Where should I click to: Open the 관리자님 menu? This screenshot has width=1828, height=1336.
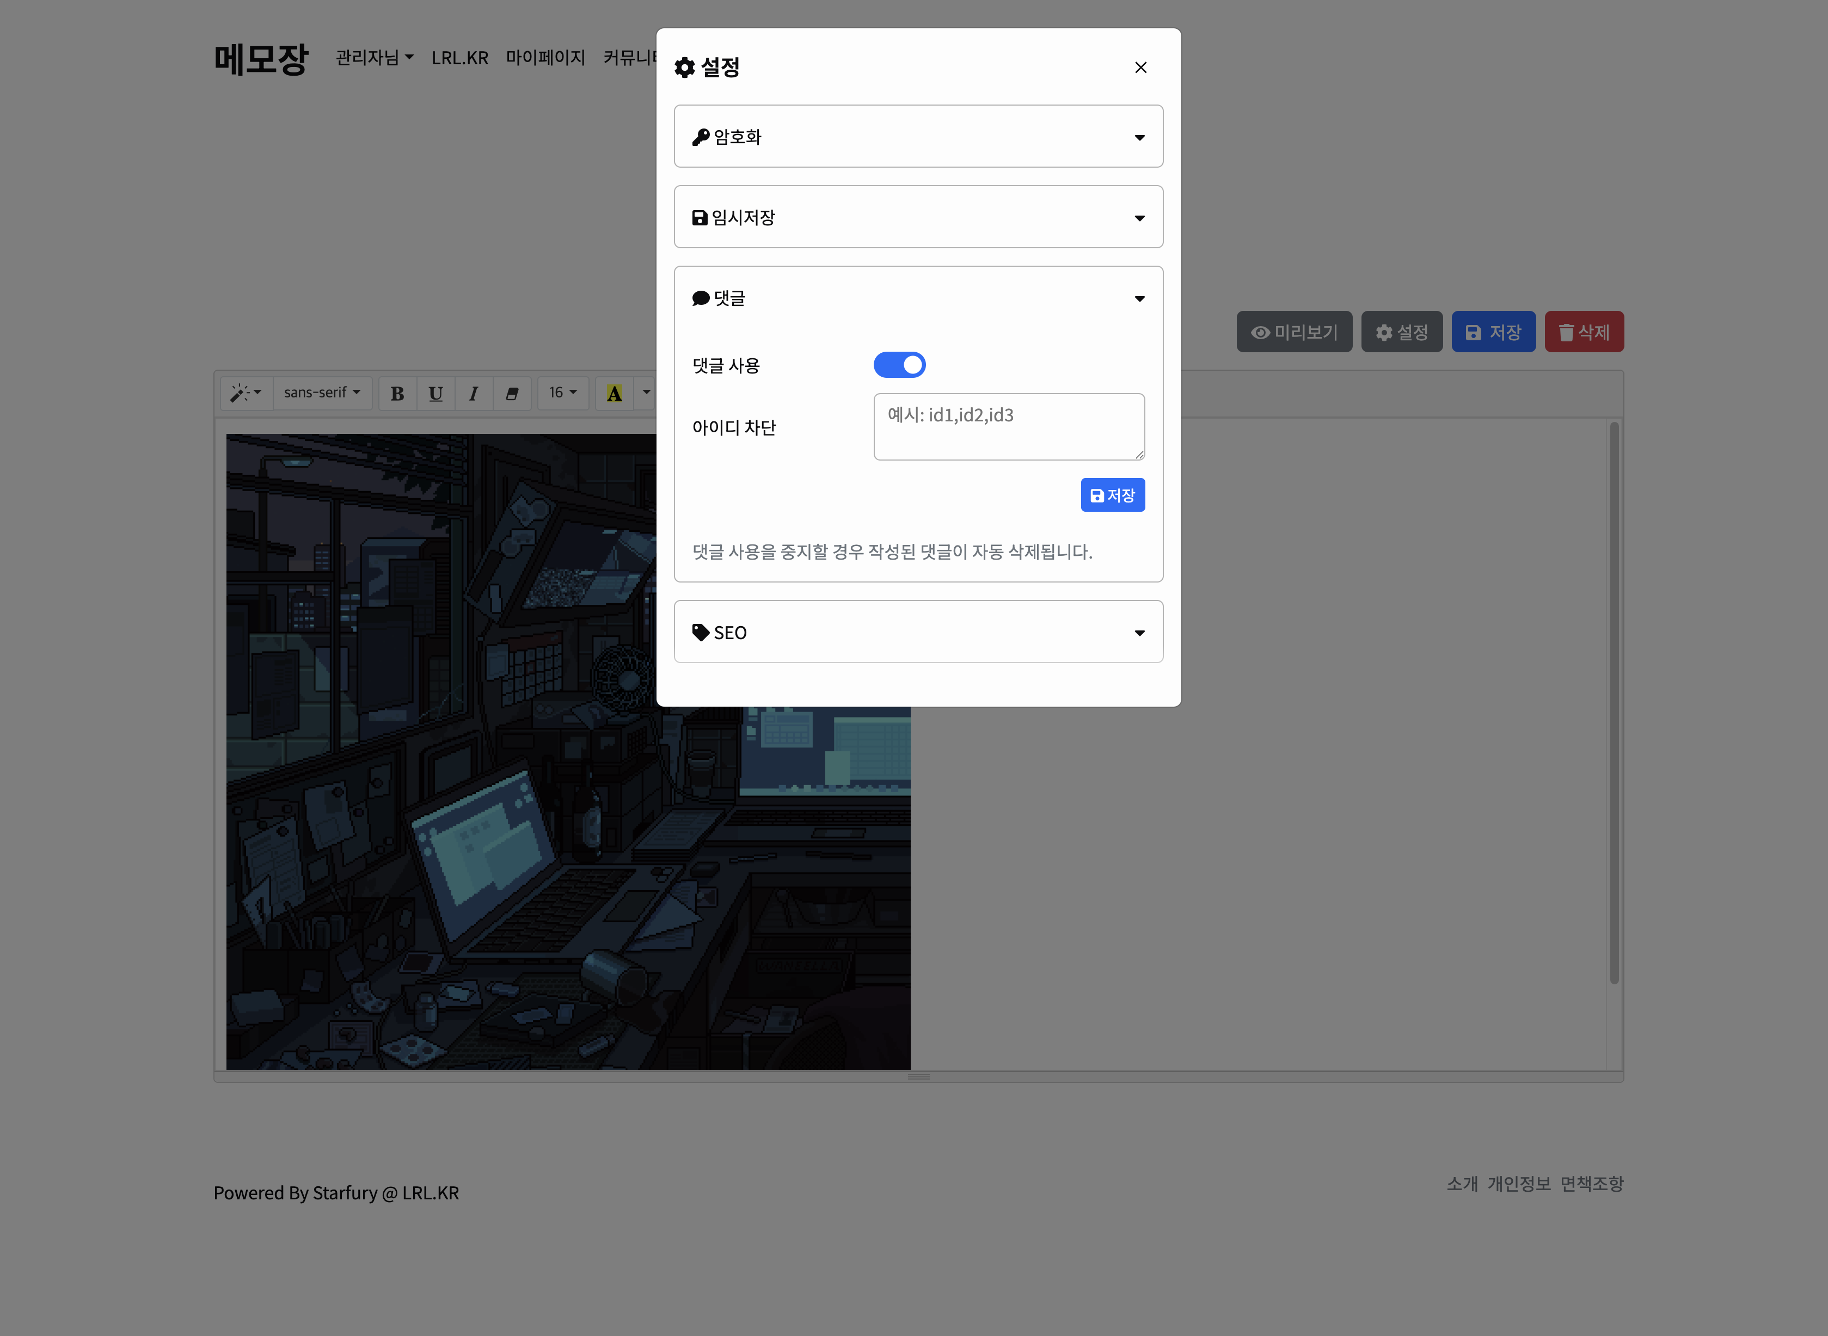[x=375, y=57]
